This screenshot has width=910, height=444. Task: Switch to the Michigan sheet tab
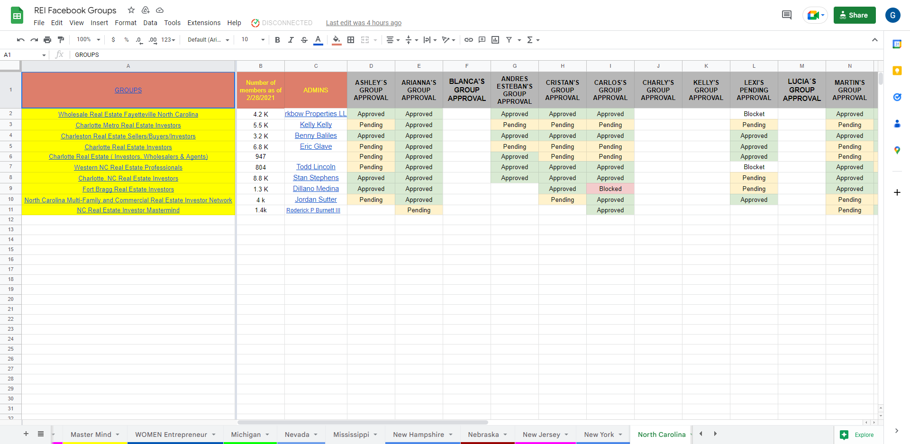[x=250, y=435]
